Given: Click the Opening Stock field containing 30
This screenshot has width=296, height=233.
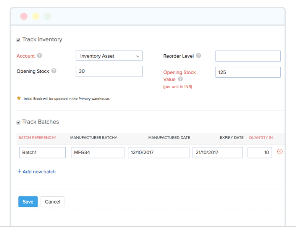Looking at the screenshot, I should tap(109, 71).
